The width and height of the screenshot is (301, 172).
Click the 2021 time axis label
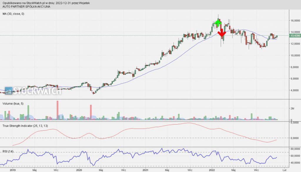click(x=146, y=170)
